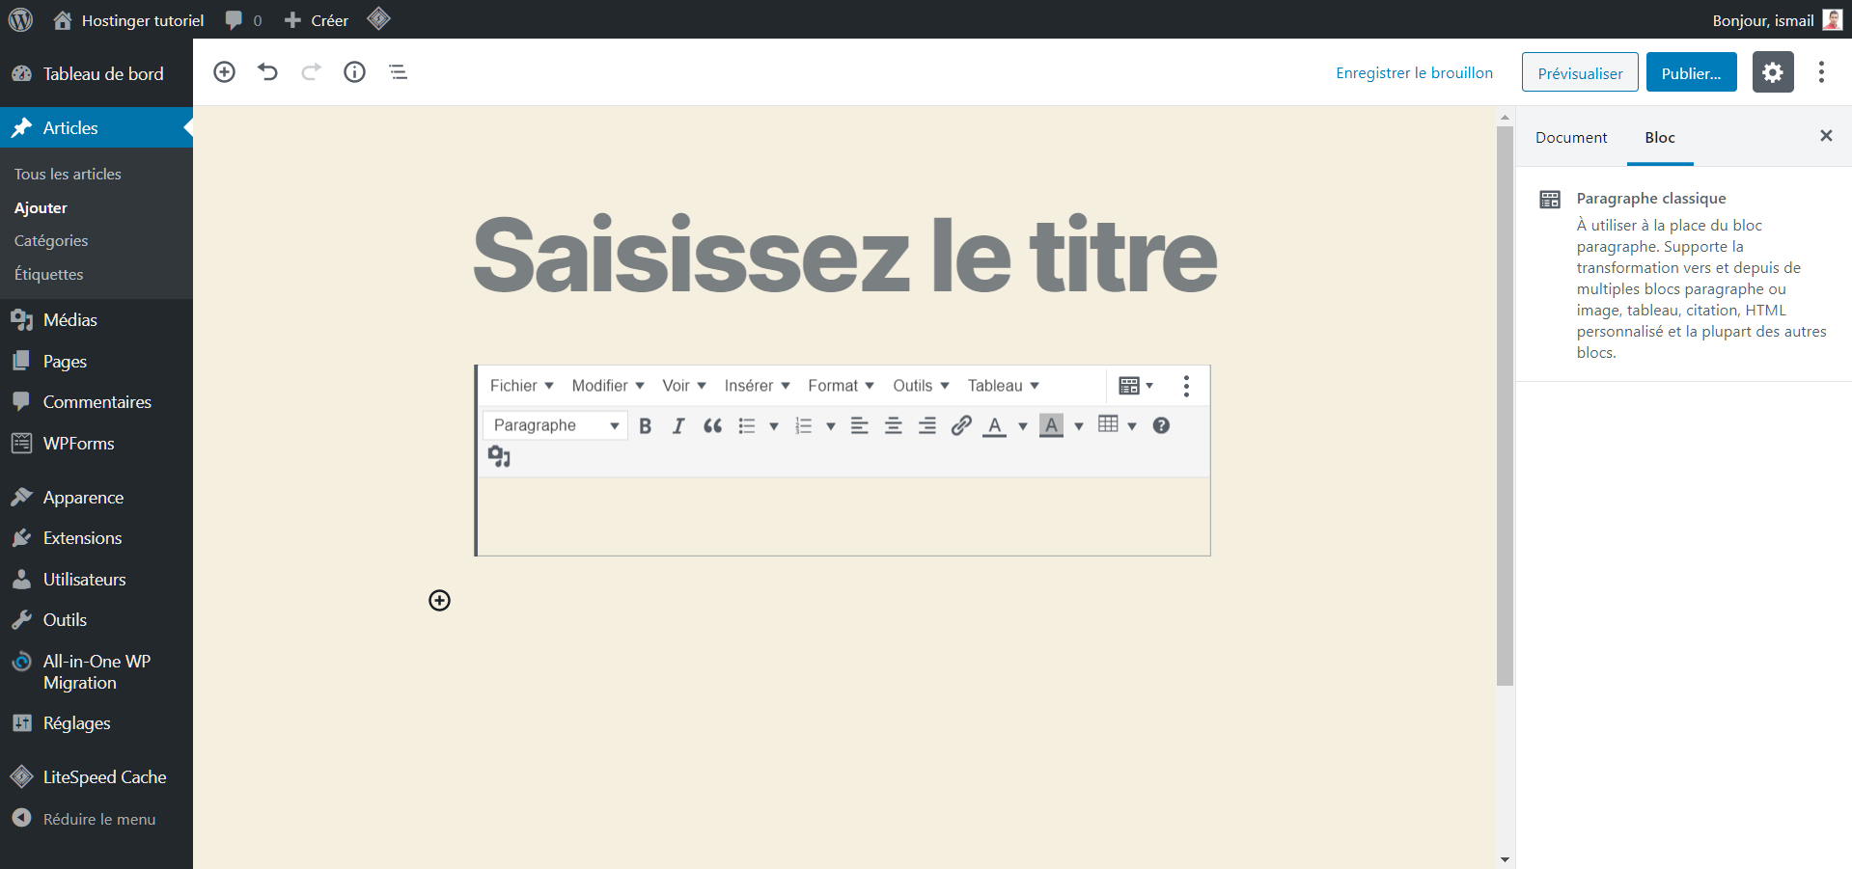Insert a blockquote with the quote icon
Screen dimensions: 1852x869
point(712,425)
